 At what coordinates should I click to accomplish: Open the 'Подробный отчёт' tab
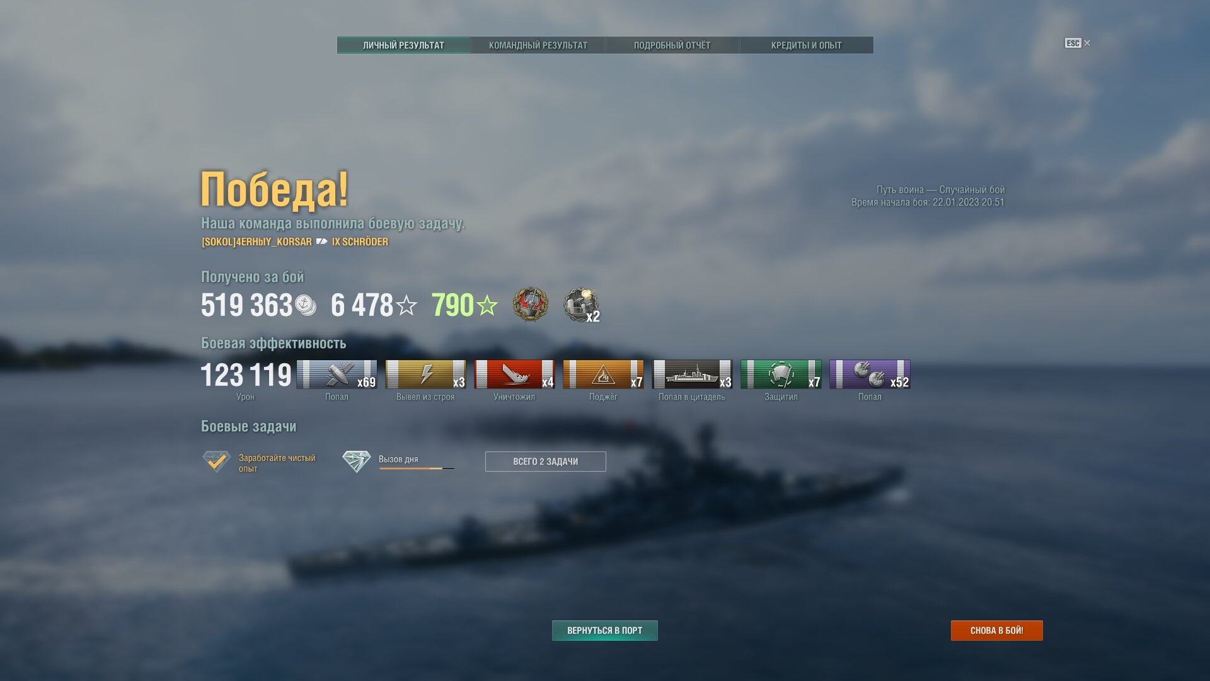click(672, 45)
